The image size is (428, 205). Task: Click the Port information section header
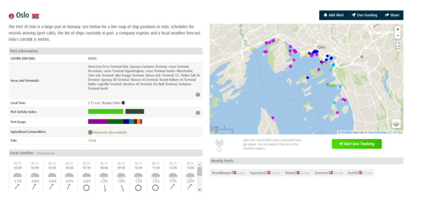[x=105, y=51]
